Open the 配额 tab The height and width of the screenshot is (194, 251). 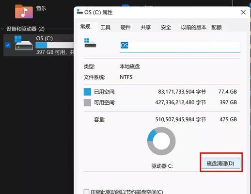(217, 27)
